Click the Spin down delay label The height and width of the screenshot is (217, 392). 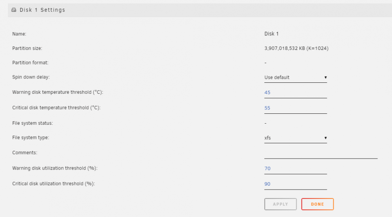pos(31,77)
